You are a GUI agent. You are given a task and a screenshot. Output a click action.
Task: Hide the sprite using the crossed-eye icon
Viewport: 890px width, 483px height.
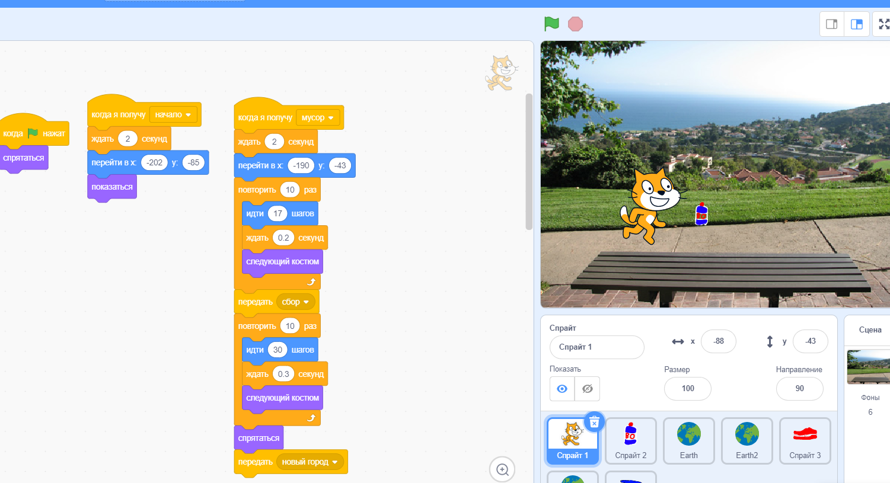tap(588, 389)
